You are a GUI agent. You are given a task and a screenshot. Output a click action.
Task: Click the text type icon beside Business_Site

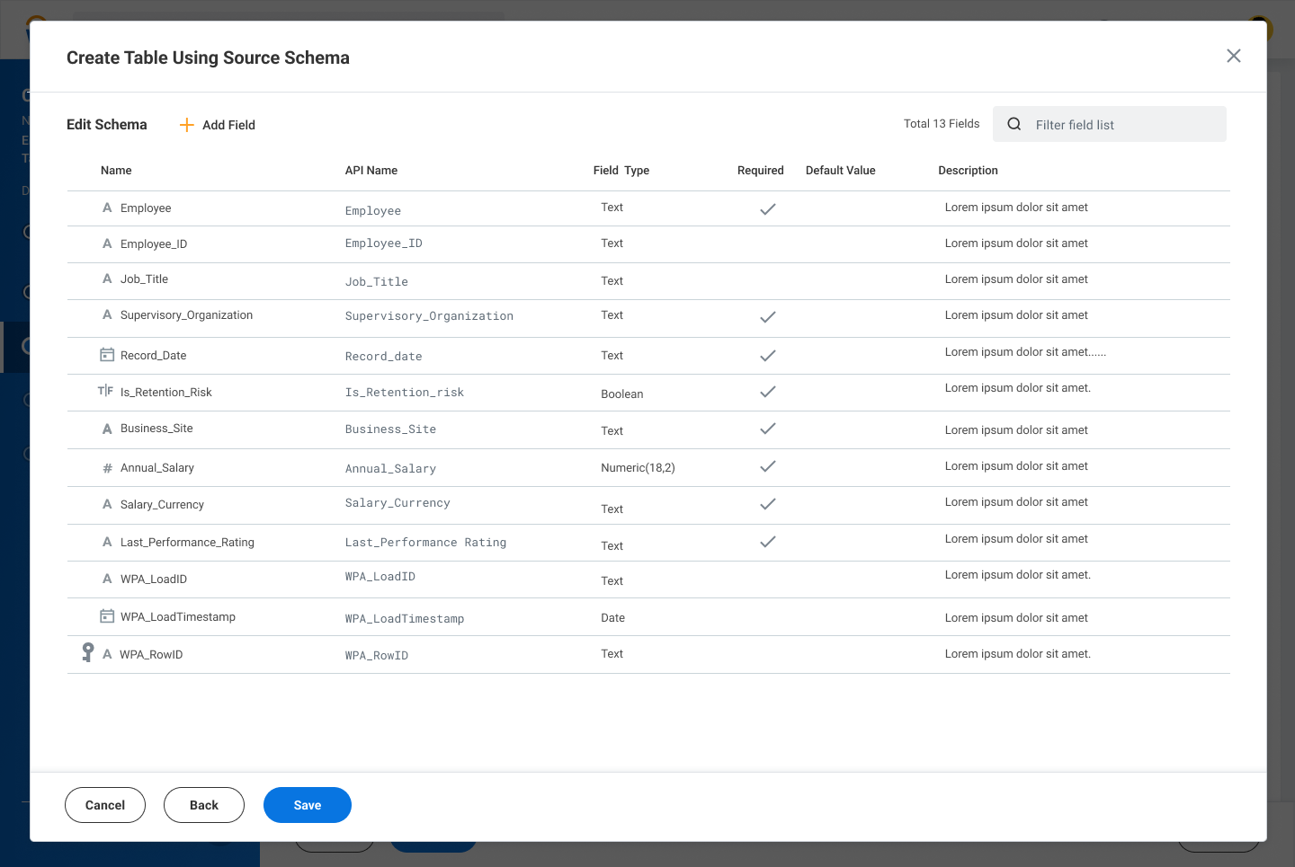point(107,429)
